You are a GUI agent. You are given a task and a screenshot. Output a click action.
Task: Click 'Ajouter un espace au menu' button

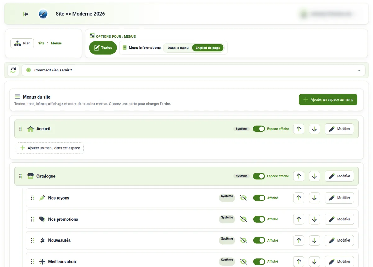click(x=328, y=100)
